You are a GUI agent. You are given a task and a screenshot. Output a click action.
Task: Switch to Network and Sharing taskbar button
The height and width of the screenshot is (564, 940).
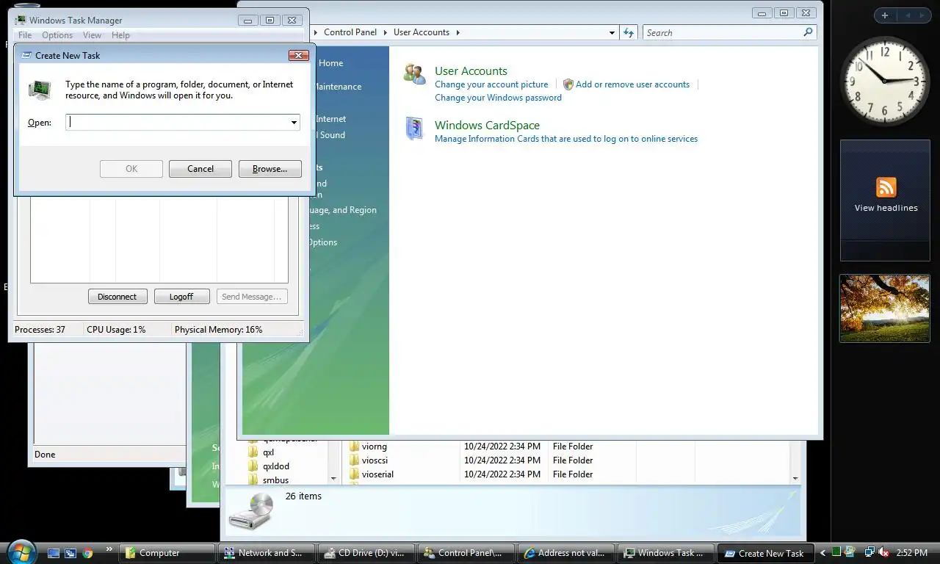(x=268, y=553)
